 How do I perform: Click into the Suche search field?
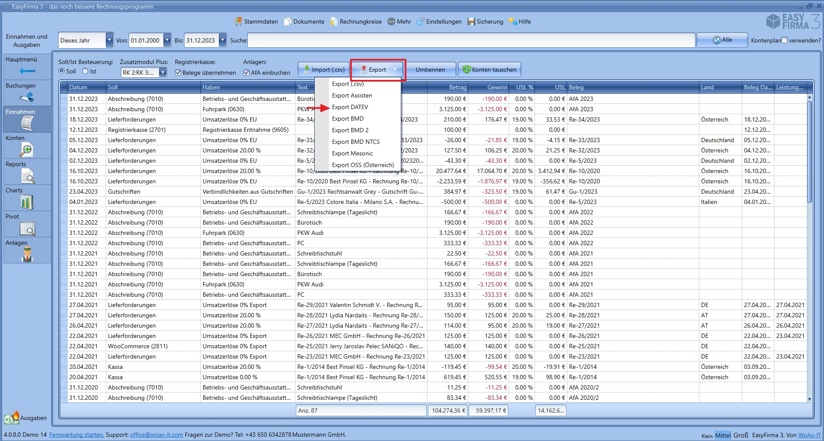[470, 40]
